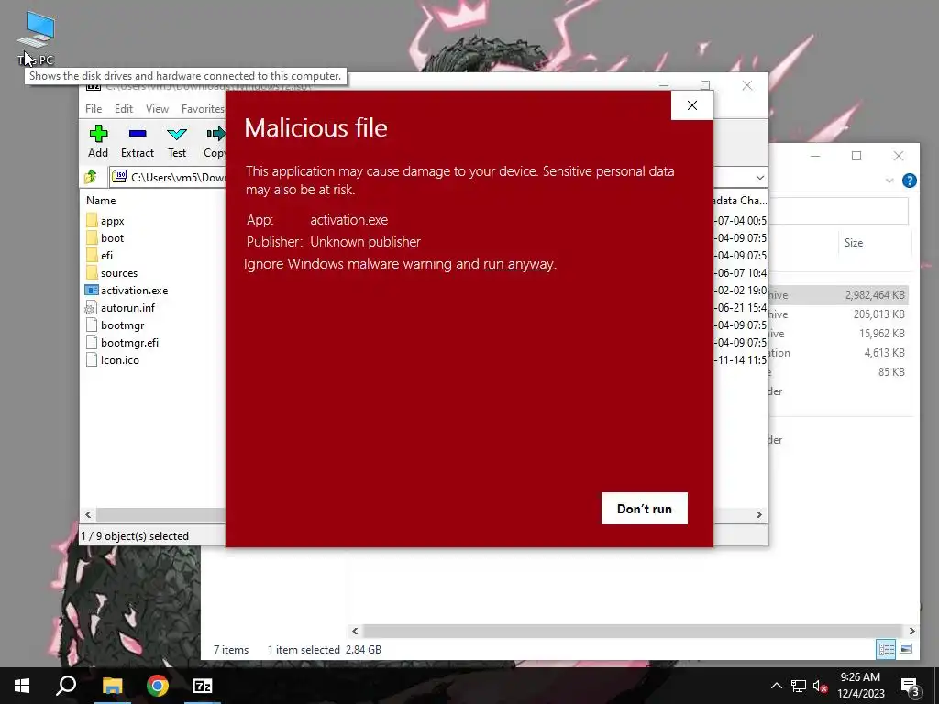Maximize the Explorer window

tap(856, 156)
